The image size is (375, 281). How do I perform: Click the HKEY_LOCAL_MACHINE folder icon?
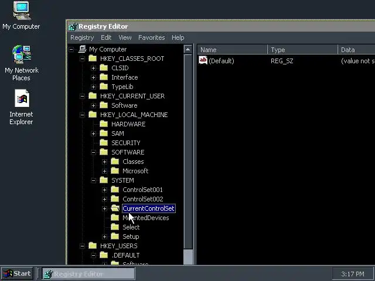tap(93, 115)
